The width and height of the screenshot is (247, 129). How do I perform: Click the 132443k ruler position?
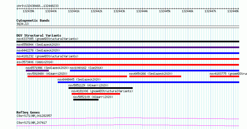click(x=119, y=11)
